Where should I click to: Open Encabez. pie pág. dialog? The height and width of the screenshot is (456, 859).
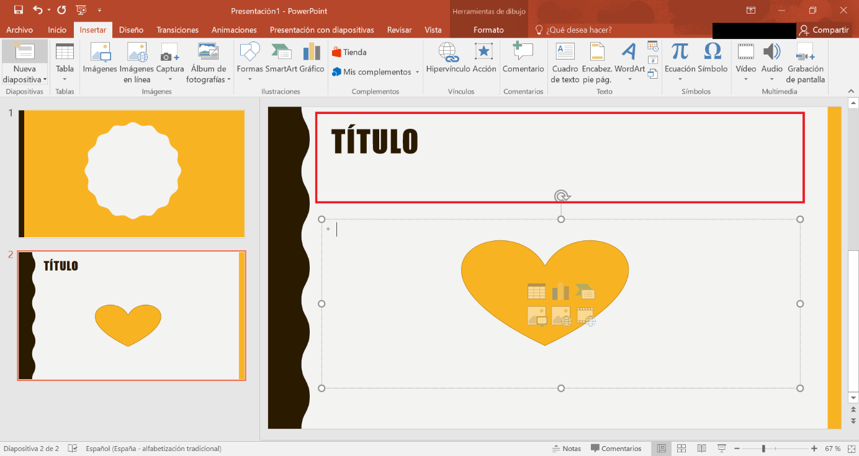597,63
